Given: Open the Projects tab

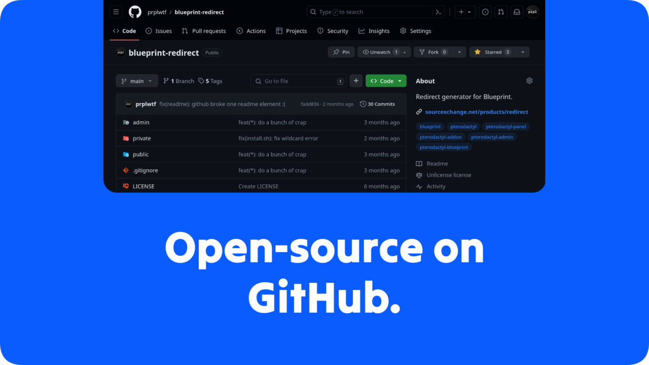Looking at the screenshot, I should (292, 31).
